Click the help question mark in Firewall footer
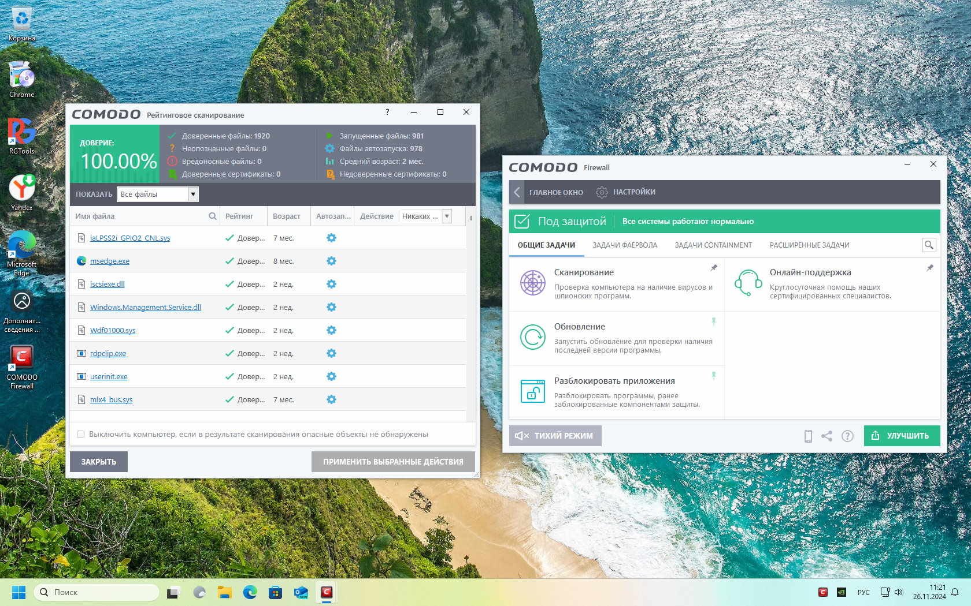 847,436
